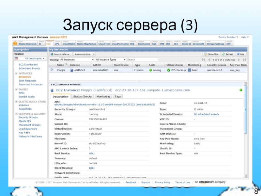Open the Viewing All Instances dropdown

pos(77,60)
